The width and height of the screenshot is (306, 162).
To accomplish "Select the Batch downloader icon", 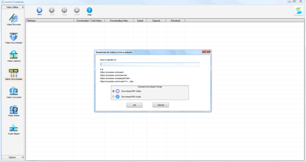I will point(14,74).
